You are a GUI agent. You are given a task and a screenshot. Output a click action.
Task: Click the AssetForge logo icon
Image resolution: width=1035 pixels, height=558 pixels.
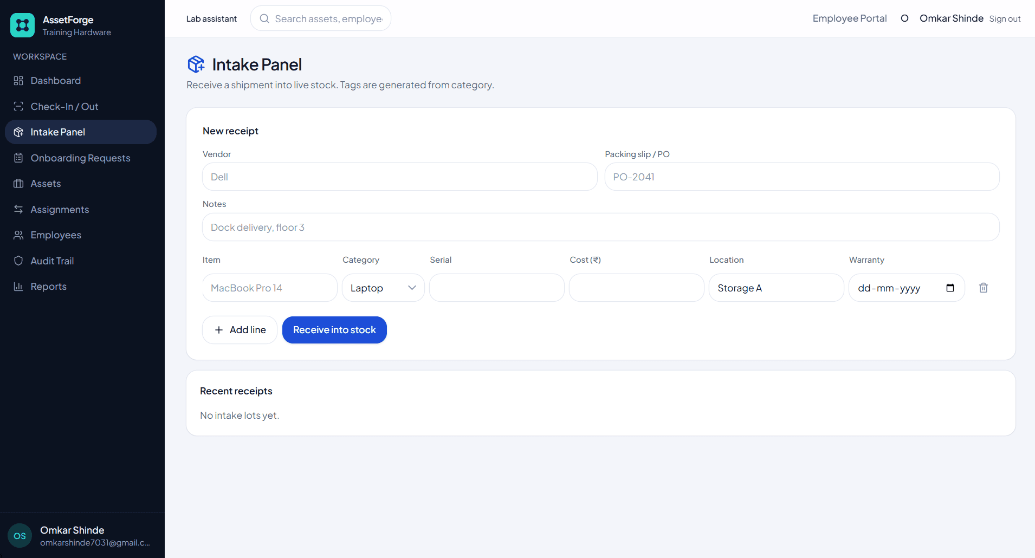point(22,25)
